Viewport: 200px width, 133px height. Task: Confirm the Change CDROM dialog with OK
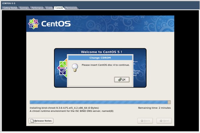[x=122, y=79]
